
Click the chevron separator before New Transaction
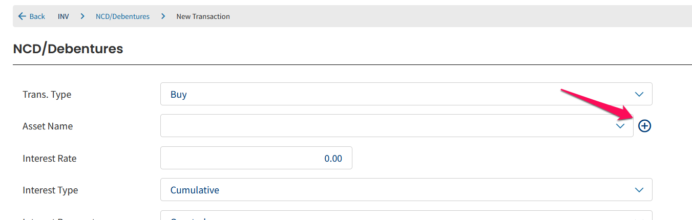coord(163,16)
